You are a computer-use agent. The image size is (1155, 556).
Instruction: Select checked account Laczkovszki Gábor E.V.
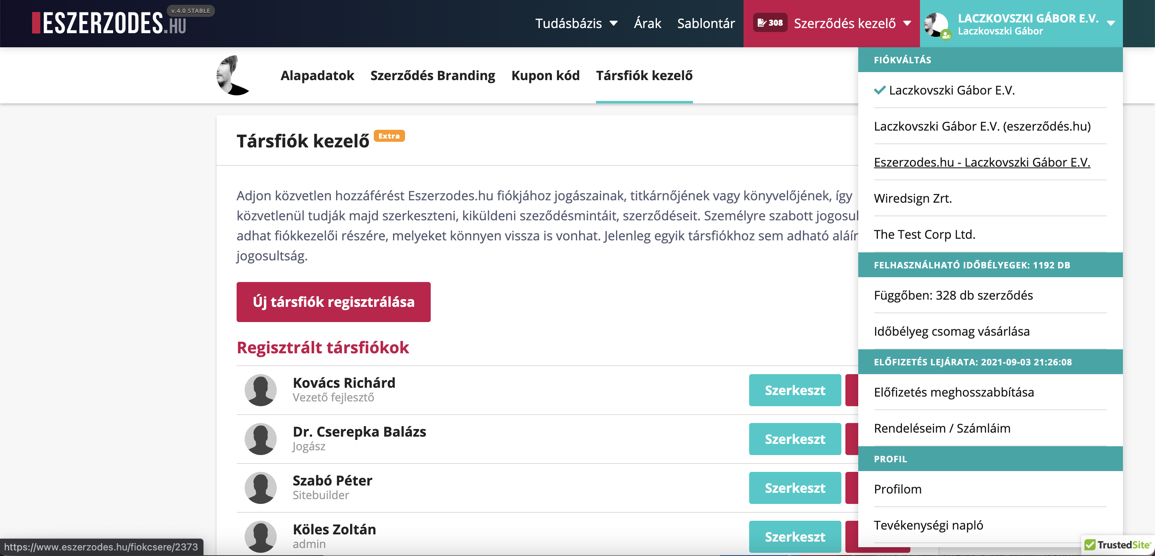pyautogui.click(x=951, y=91)
